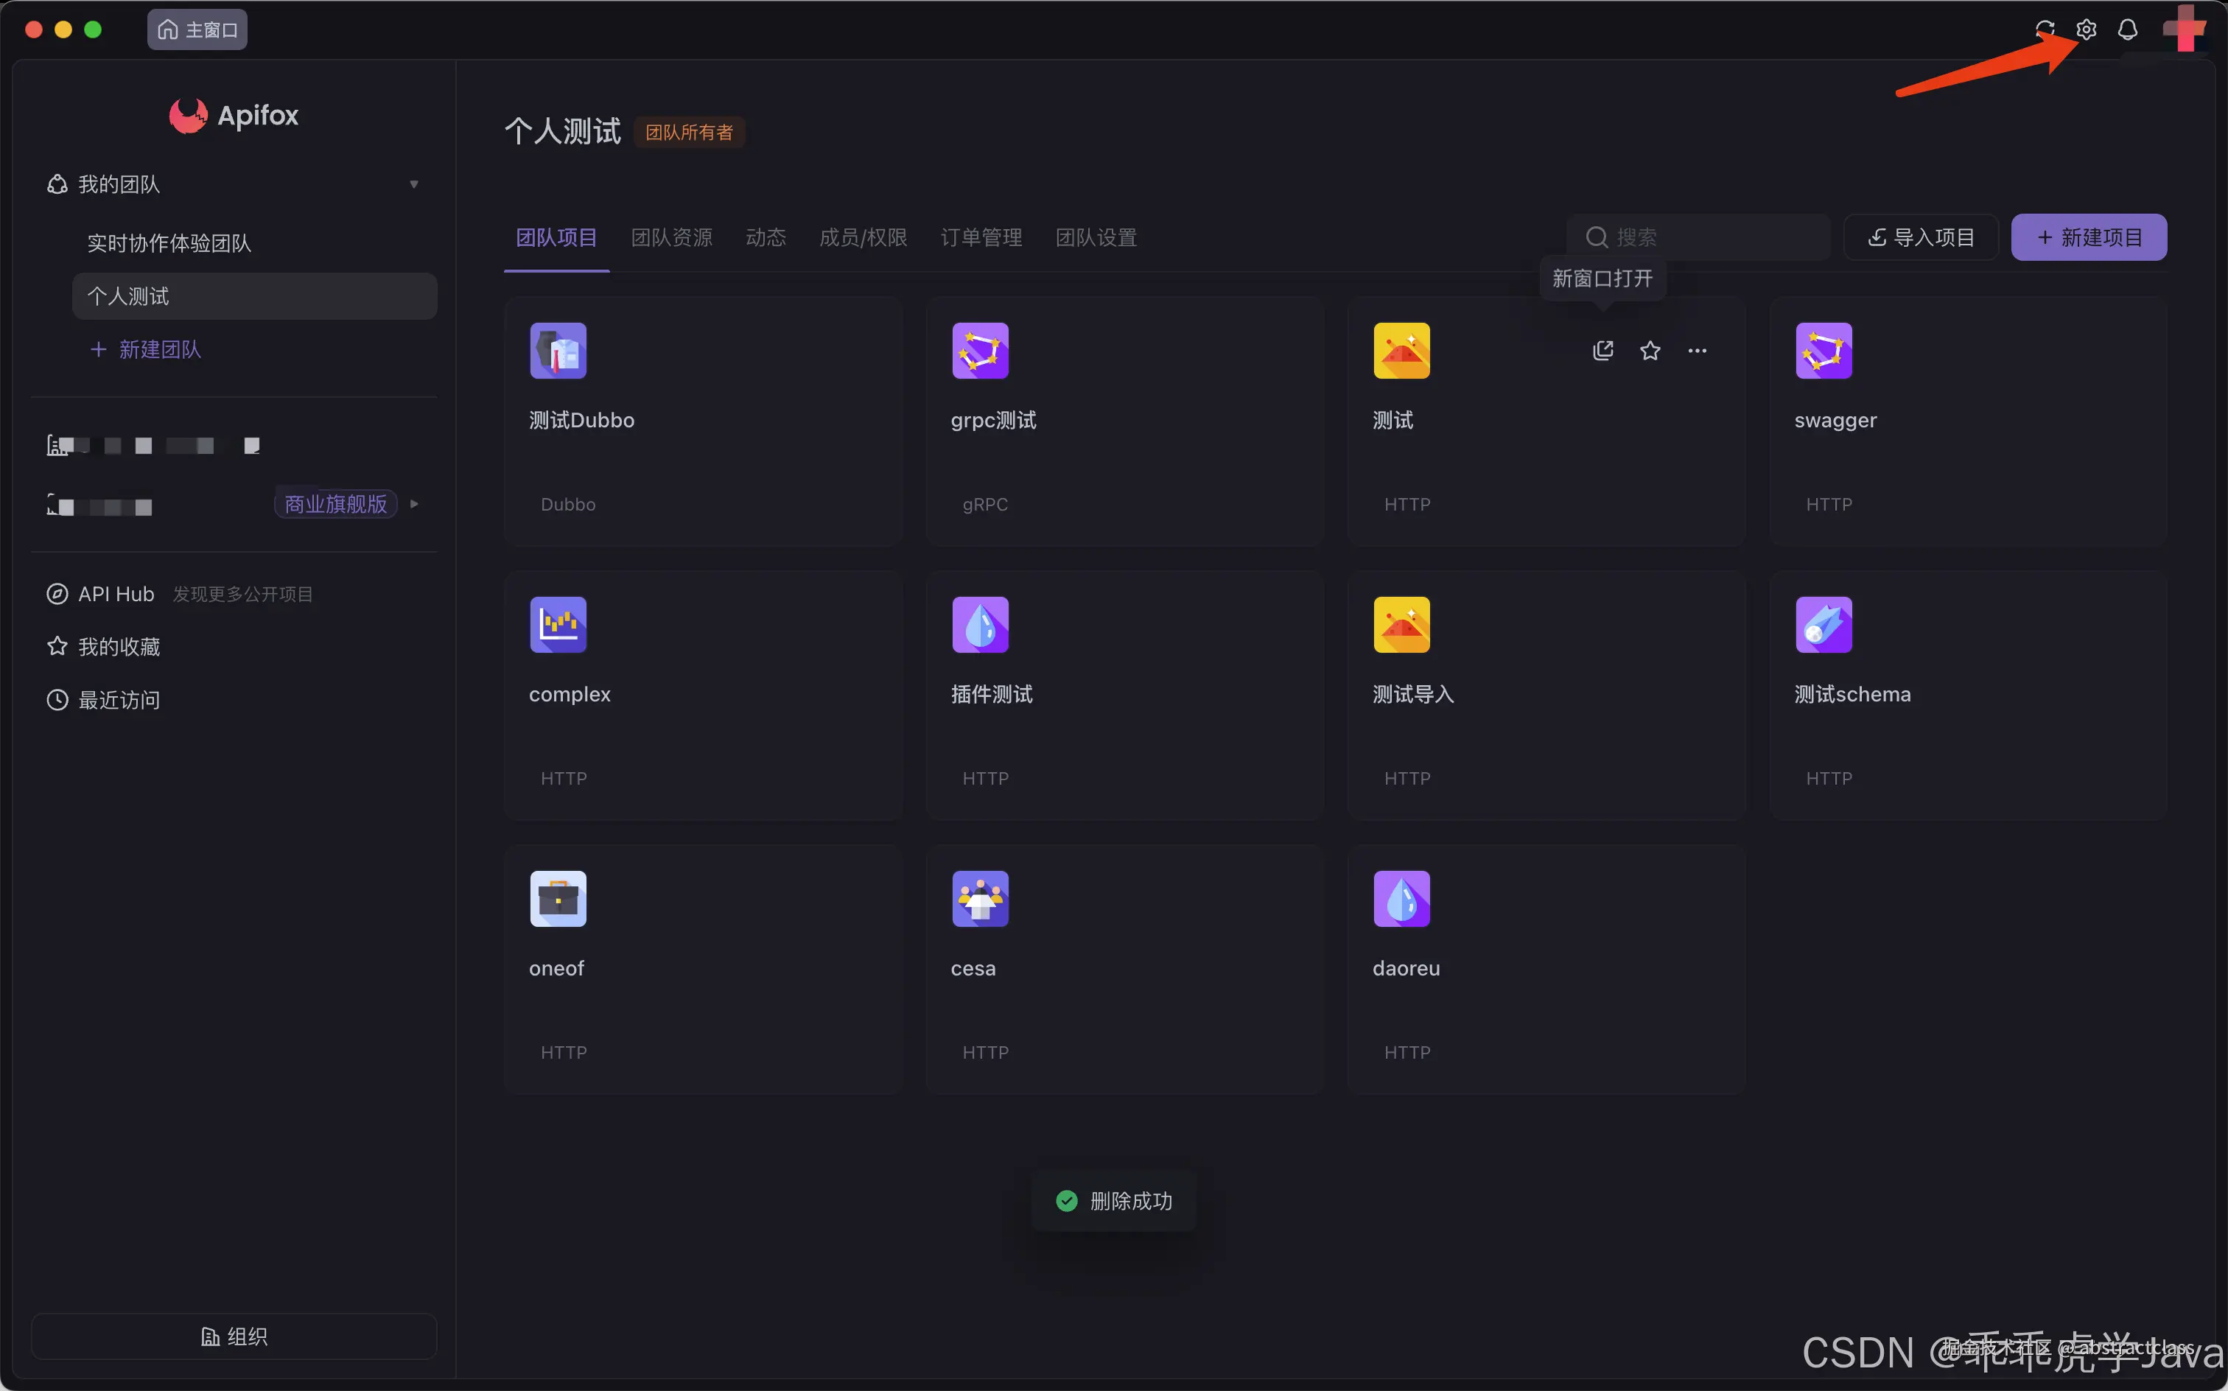Click the grpc测试 project icon

tap(980, 351)
